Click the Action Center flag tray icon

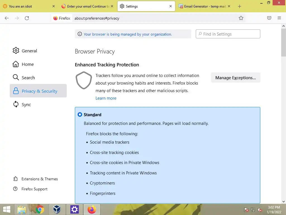246,209
